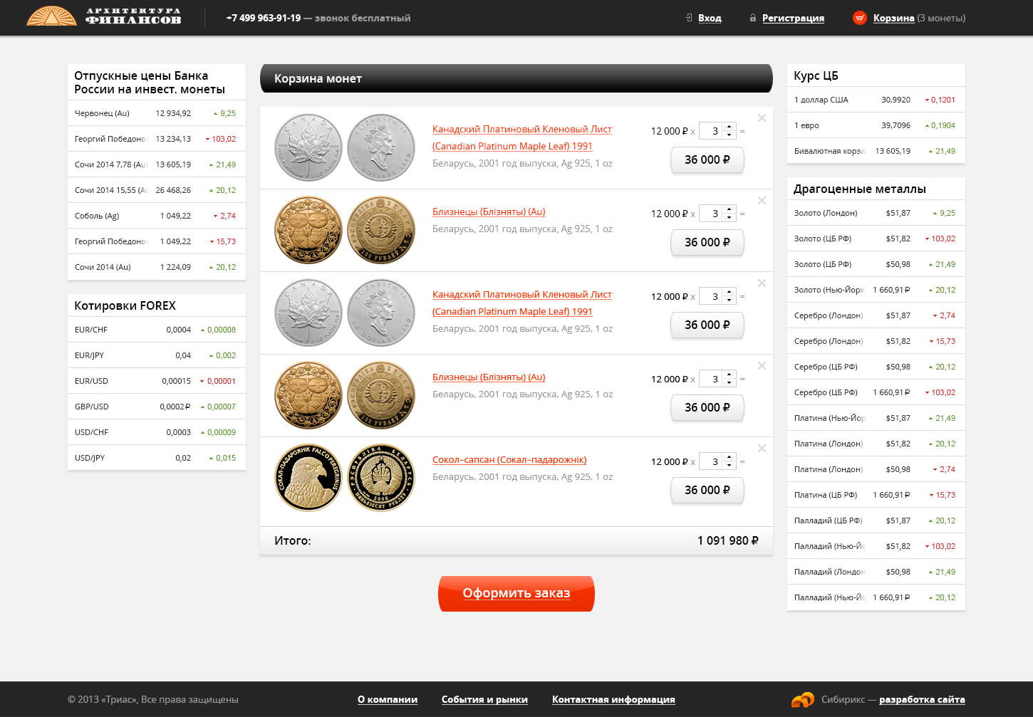This screenshot has width=1033, height=717.
Task: Remove the second Близнецы coin from the cart
Action: 762,366
